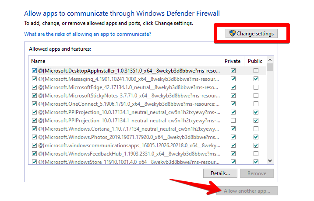Select the @{Microsoft.Messaging_4.1901.10241.1000 row text
The width and height of the screenshot is (314, 201).
(x=129, y=79)
